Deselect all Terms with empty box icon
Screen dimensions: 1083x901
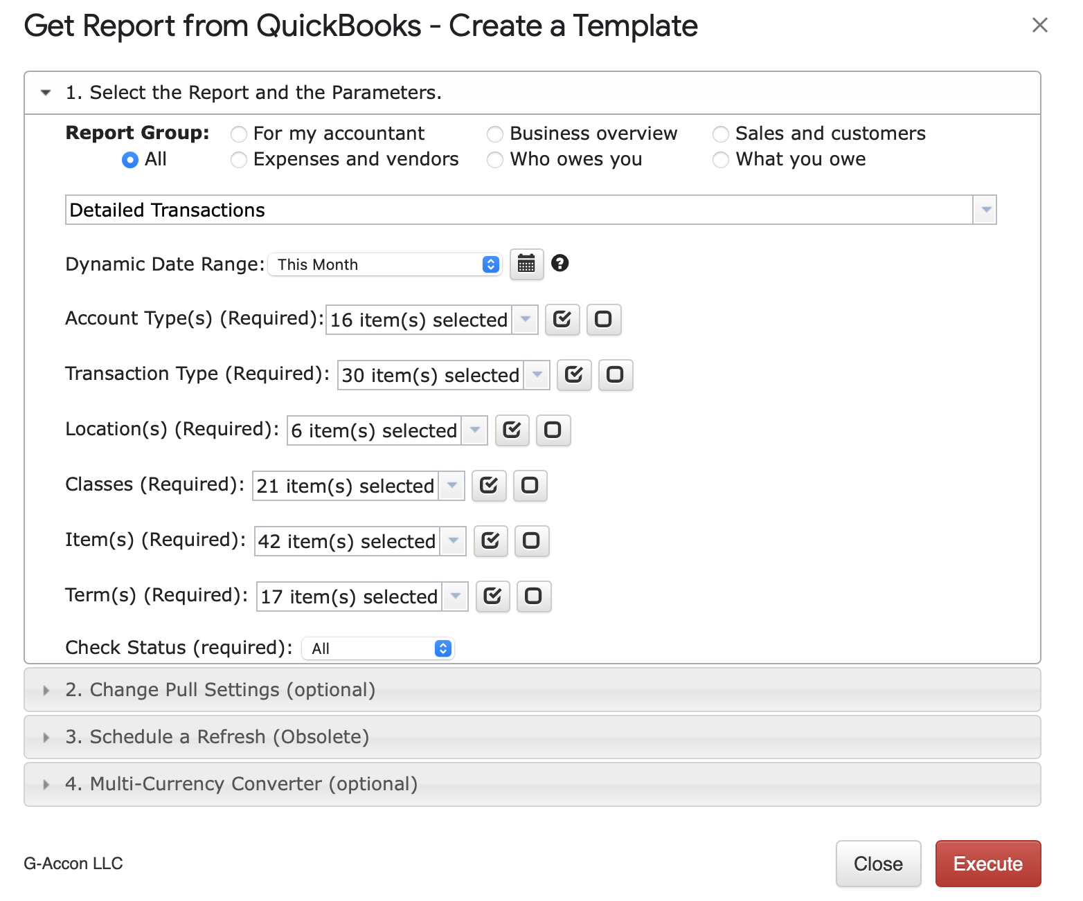click(533, 597)
